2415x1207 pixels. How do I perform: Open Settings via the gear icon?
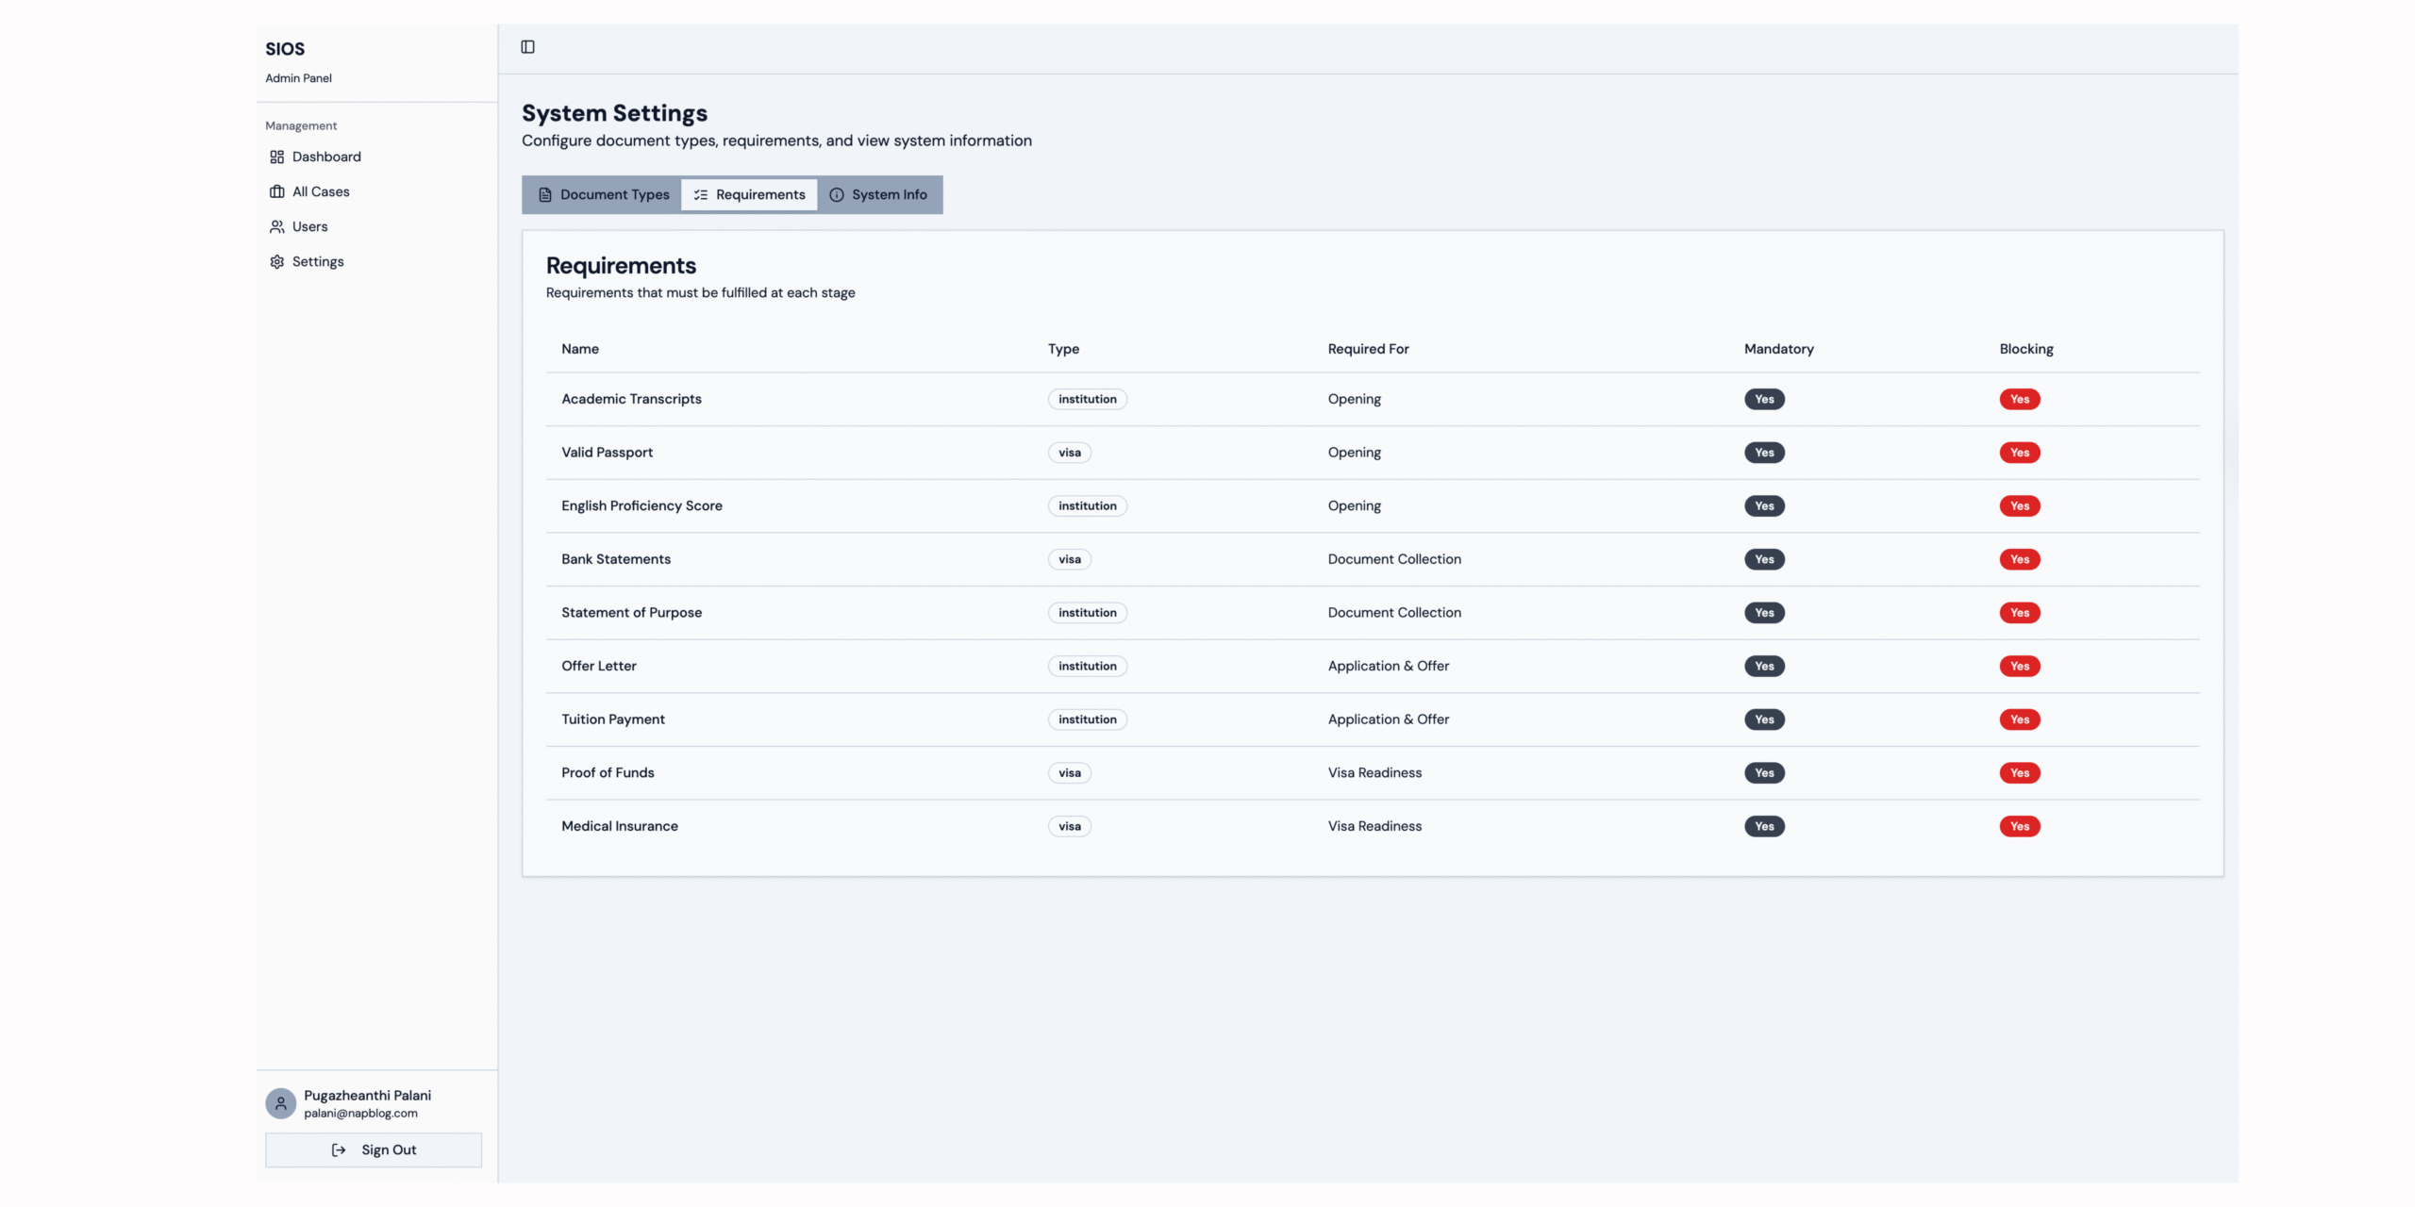pyautogui.click(x=276, y=261)
